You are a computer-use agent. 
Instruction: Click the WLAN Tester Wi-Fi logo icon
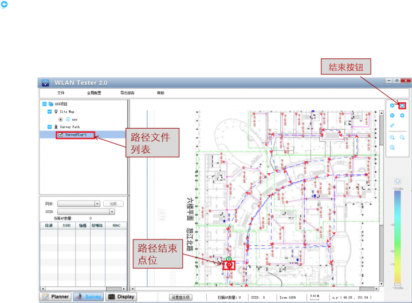(x=45, y=83)
